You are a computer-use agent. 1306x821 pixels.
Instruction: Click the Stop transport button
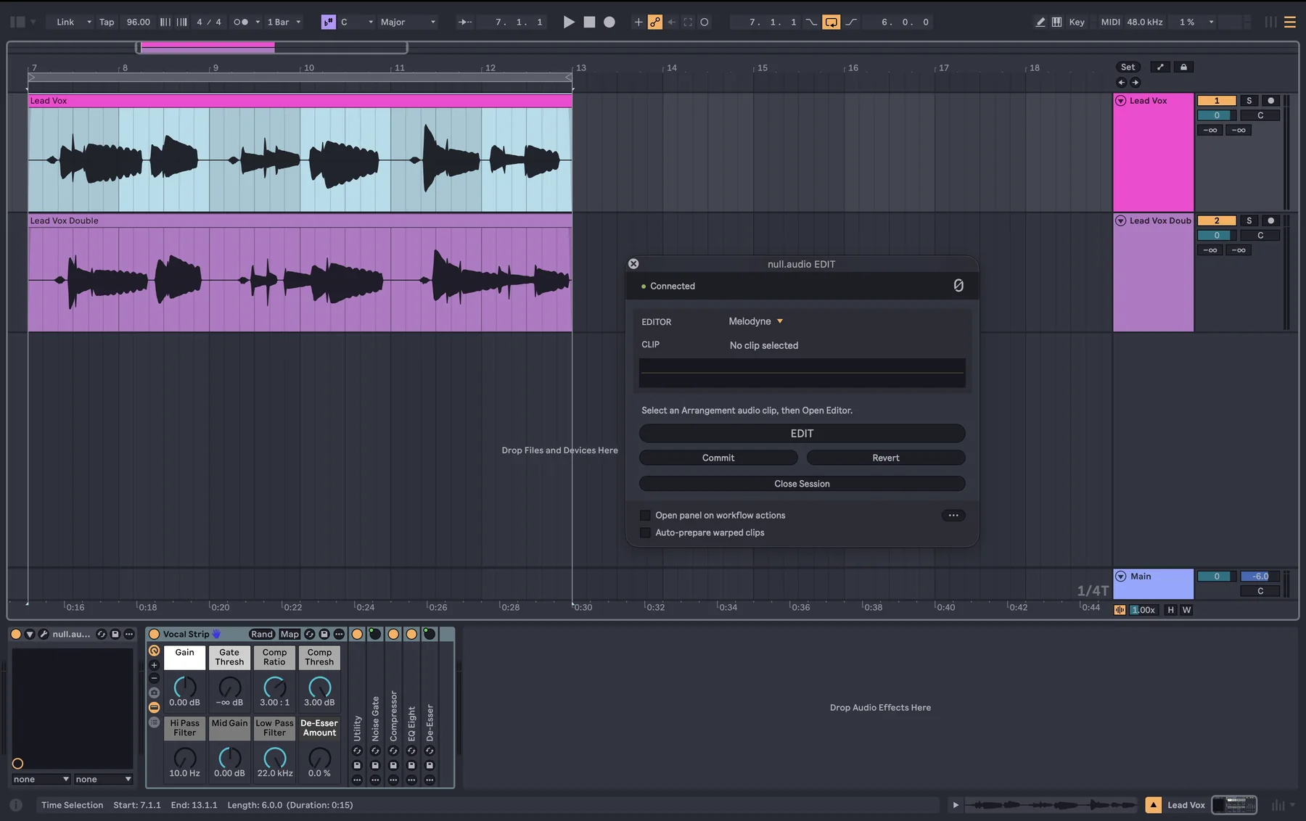pyautogui.click(x=589, y=22)
